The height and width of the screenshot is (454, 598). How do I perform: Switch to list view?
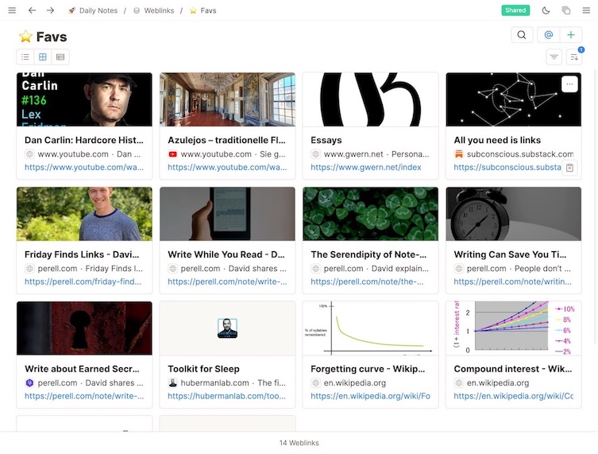pyautogui.click(x=25, y=57)
